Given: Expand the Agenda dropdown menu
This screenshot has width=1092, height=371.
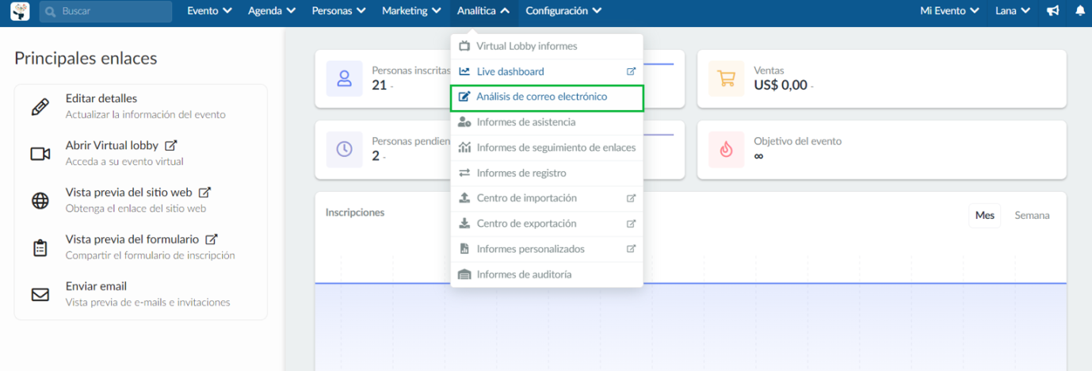Looking at the screenshot, I should pos(272,11).
